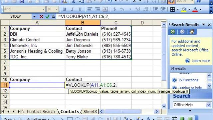Switch to Sheet3 tab
Screen dimensions: 213x120
click(x=90, y=112)
